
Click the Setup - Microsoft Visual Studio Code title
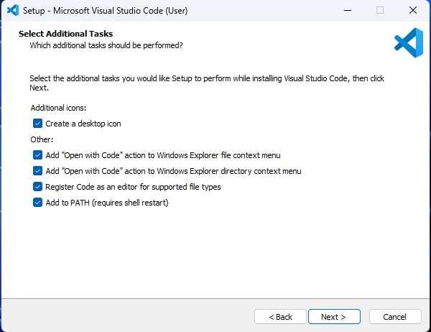pos(106,11)
